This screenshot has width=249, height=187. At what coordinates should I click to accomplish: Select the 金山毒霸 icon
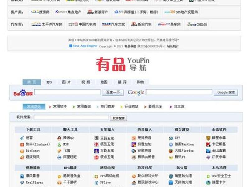(x=208, y=151)
